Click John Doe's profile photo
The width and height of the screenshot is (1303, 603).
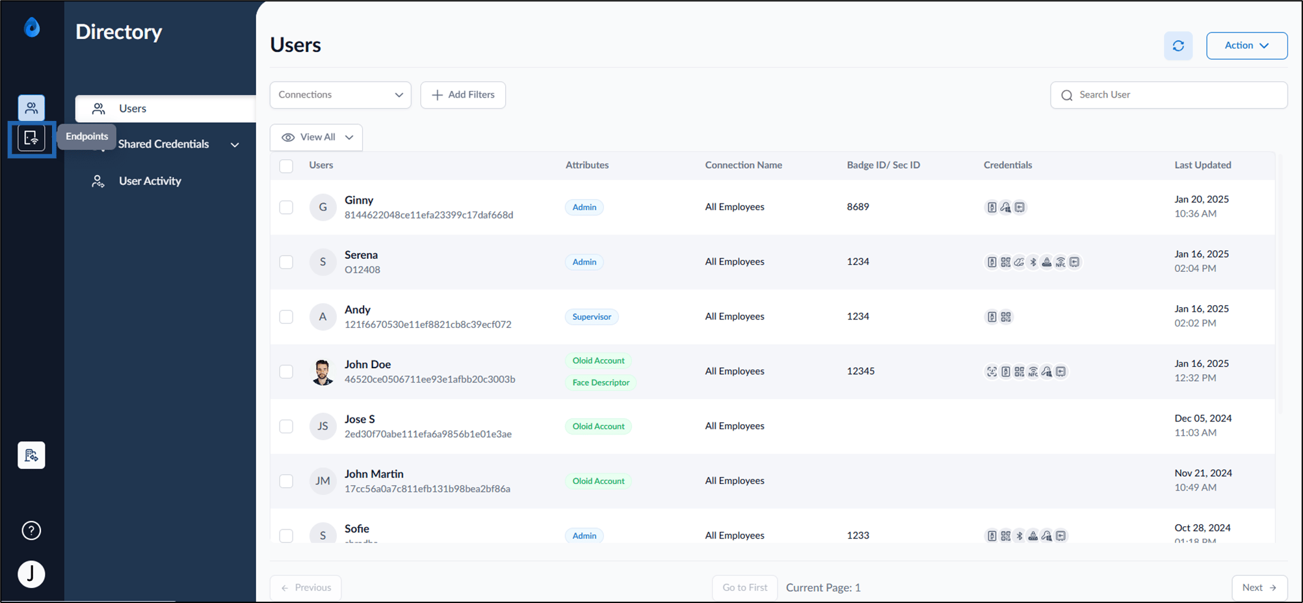(322, 371)
